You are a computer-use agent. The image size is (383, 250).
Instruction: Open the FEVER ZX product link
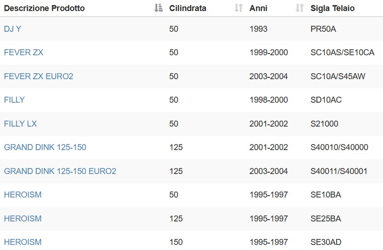[x=24, y=52]
